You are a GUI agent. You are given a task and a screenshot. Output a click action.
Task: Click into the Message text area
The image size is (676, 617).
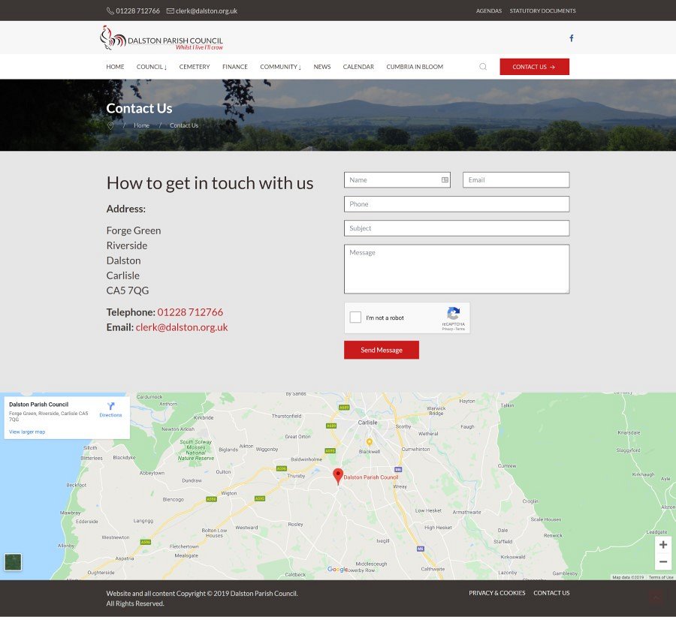tap(456, 269)
